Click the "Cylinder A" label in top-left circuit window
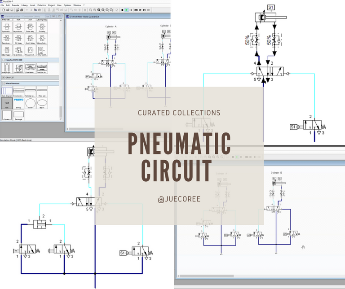 [111, 26]
